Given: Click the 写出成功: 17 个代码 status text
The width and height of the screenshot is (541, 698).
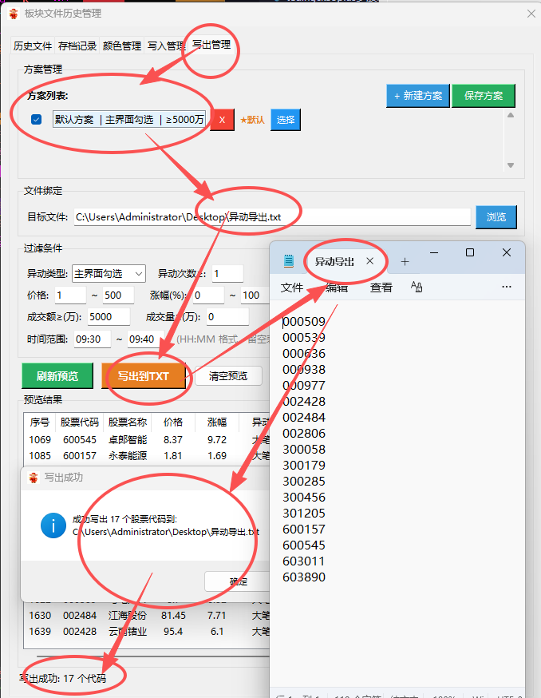Looking at the screenshot, I should (63, 678).
